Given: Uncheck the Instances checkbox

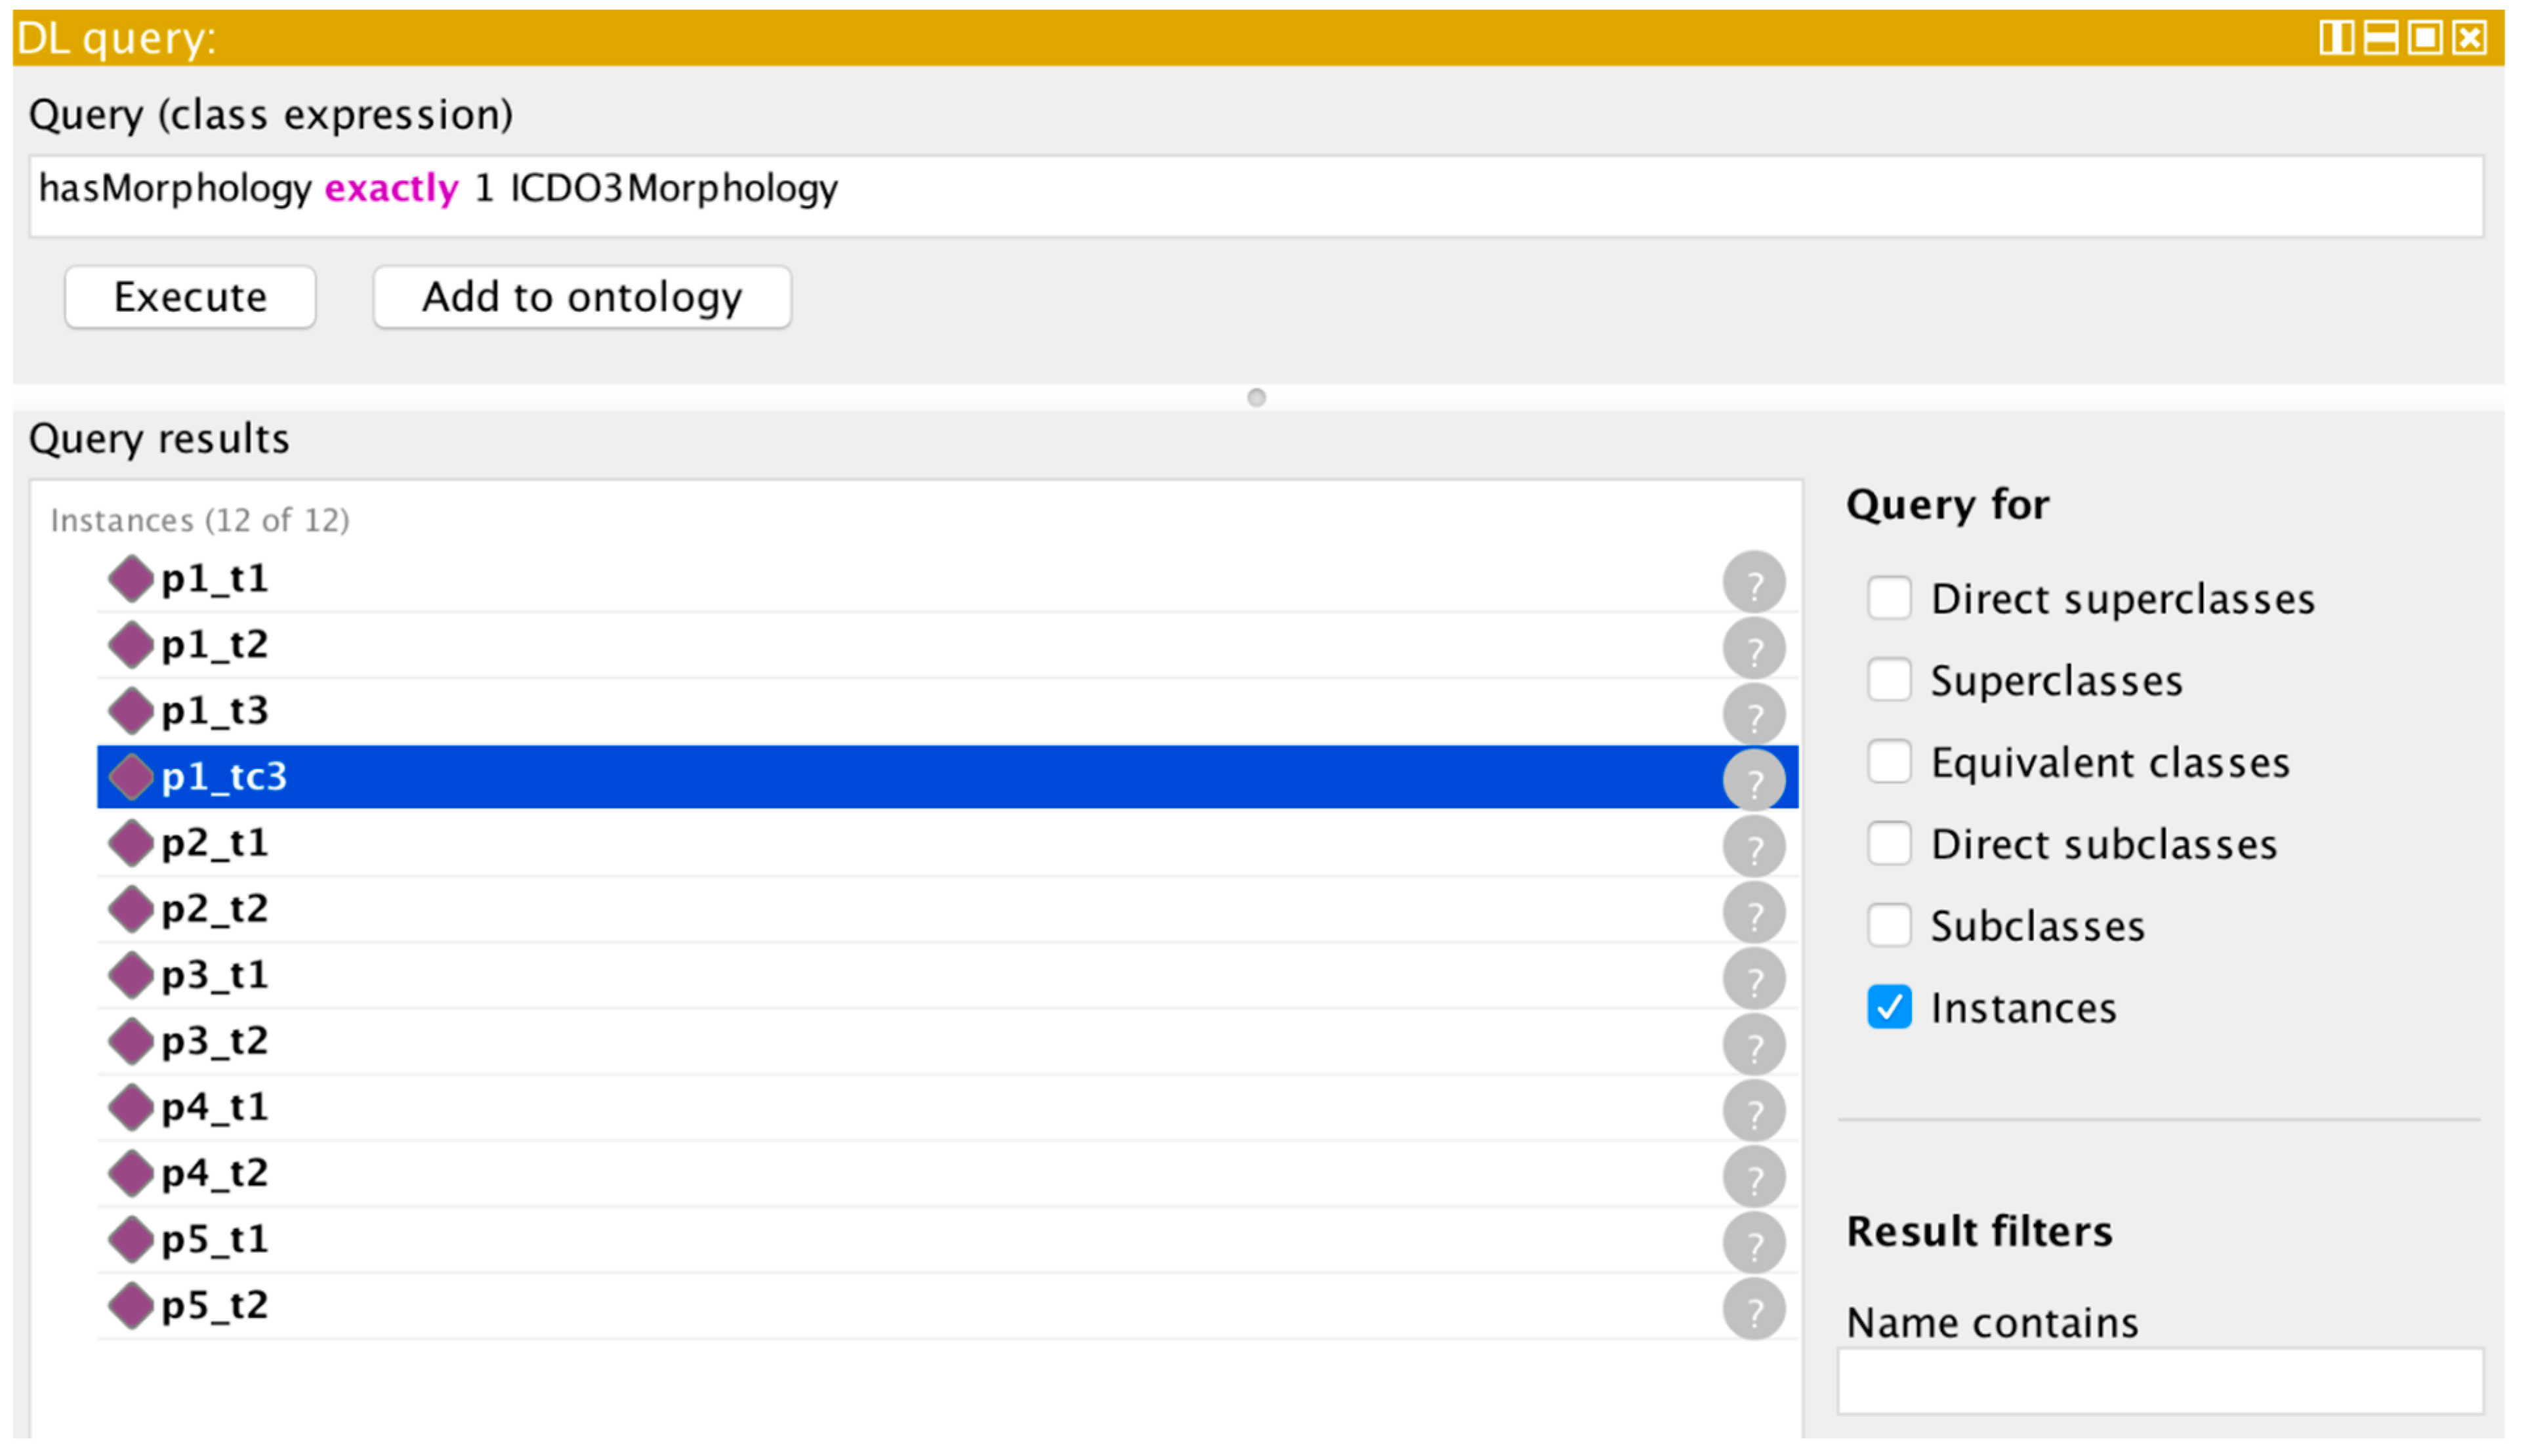Looking at the screenshot, I should pos(1888,1007).
